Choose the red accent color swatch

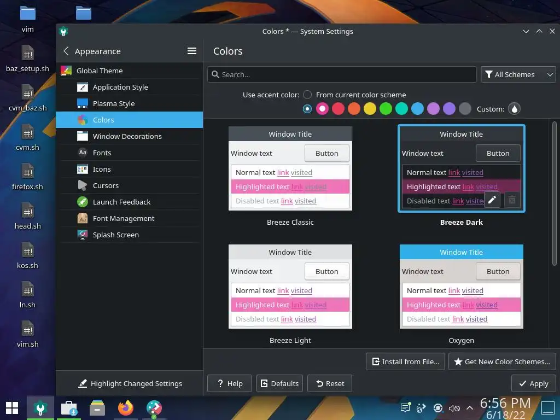[338, 109]
